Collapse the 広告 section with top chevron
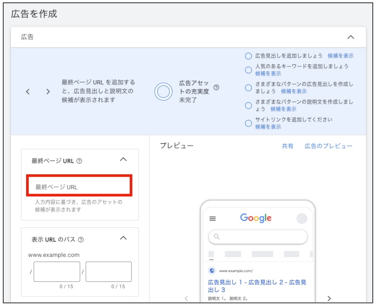This screenshot has height=307, width=376. click(x=351, y=37)
